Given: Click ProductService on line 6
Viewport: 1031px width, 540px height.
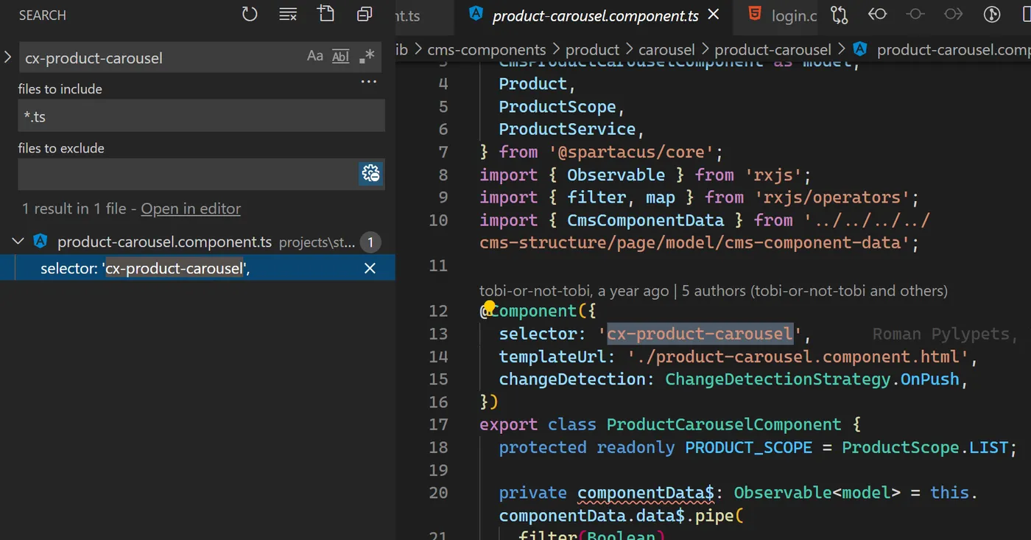Looking at the screenshot, I should (x=567, y=129).
